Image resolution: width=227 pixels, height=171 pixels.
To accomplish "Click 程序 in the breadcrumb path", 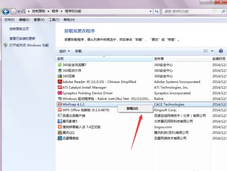I will pos(55,11).
